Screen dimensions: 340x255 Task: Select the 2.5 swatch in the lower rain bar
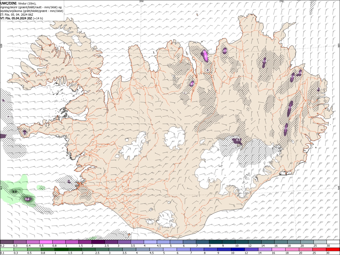(102, 249)
